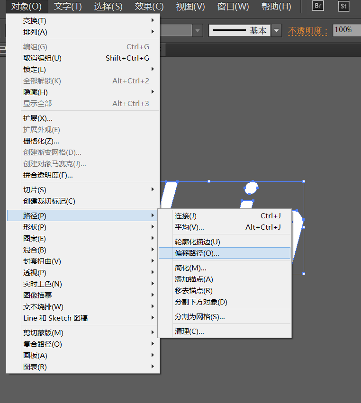The width and height of the screenshot is (361, 403).
Task: Choose 平均(V)... in path submenu
Action: tap(225, 227)
